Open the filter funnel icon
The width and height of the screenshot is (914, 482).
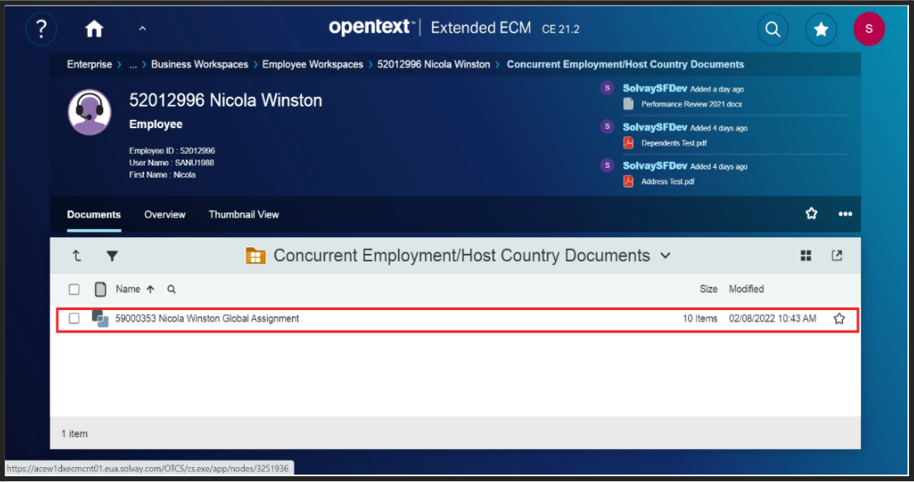pos(112,256)
